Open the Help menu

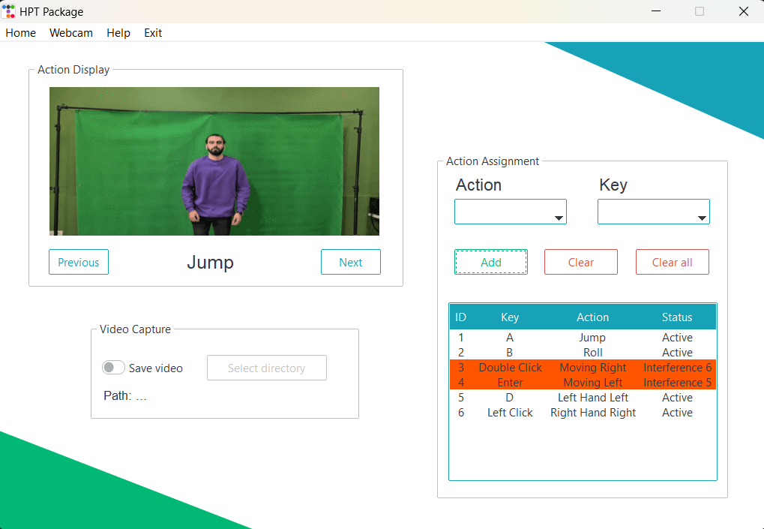[x=118, y=33]
